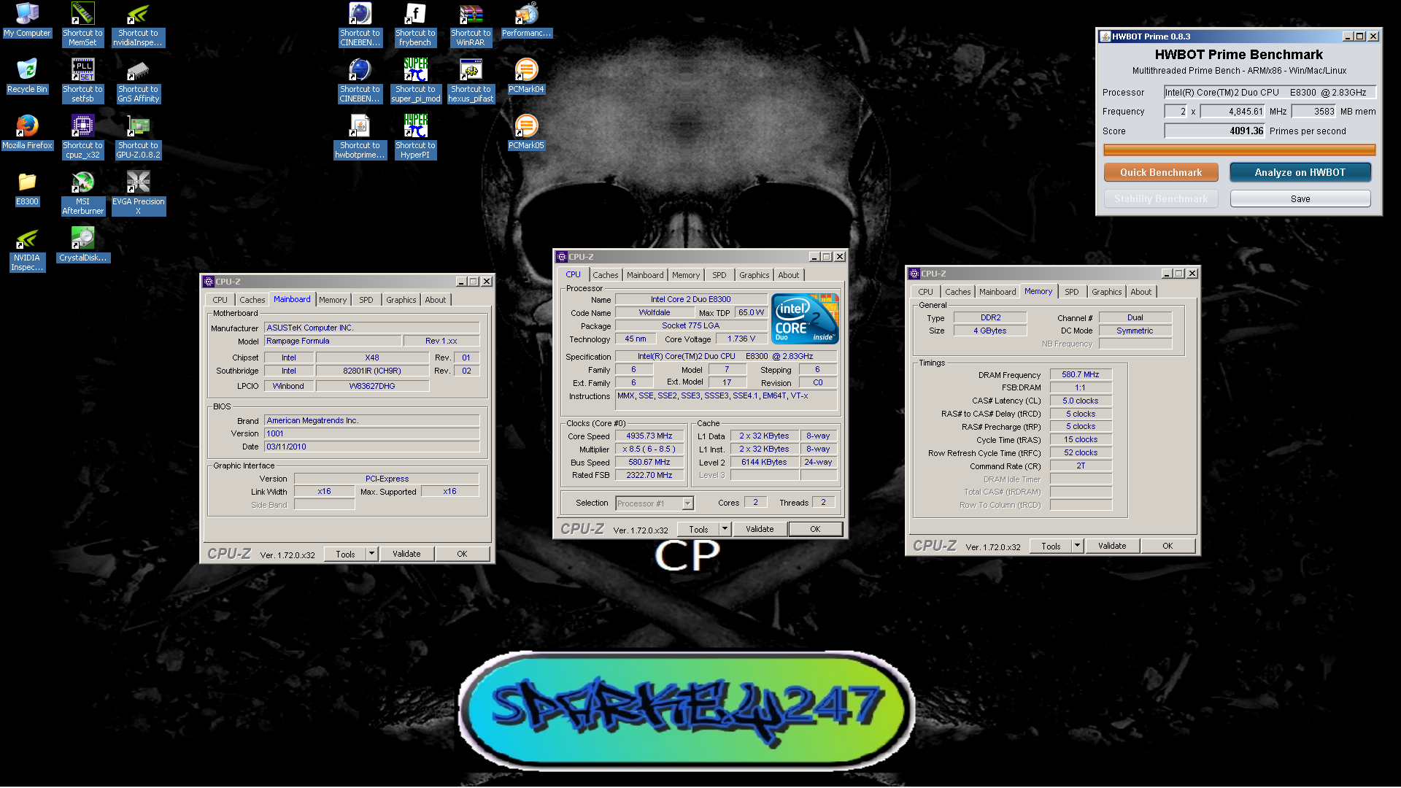Open the CrystalDisk desktop icon
1401x788 pixels.
pyautogui.click(x=82, y=245)
